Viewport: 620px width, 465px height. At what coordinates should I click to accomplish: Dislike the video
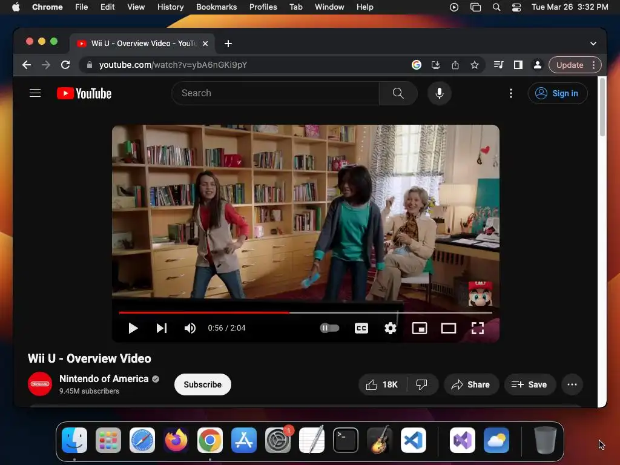422,384
